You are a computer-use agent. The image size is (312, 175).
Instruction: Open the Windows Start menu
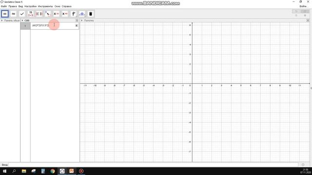click(4, 171)
